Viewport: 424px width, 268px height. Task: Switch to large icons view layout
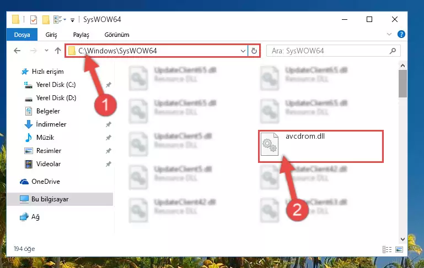[399, 249]
